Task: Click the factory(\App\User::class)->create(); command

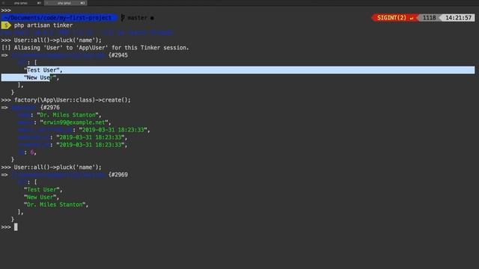Action: (73, 100)
